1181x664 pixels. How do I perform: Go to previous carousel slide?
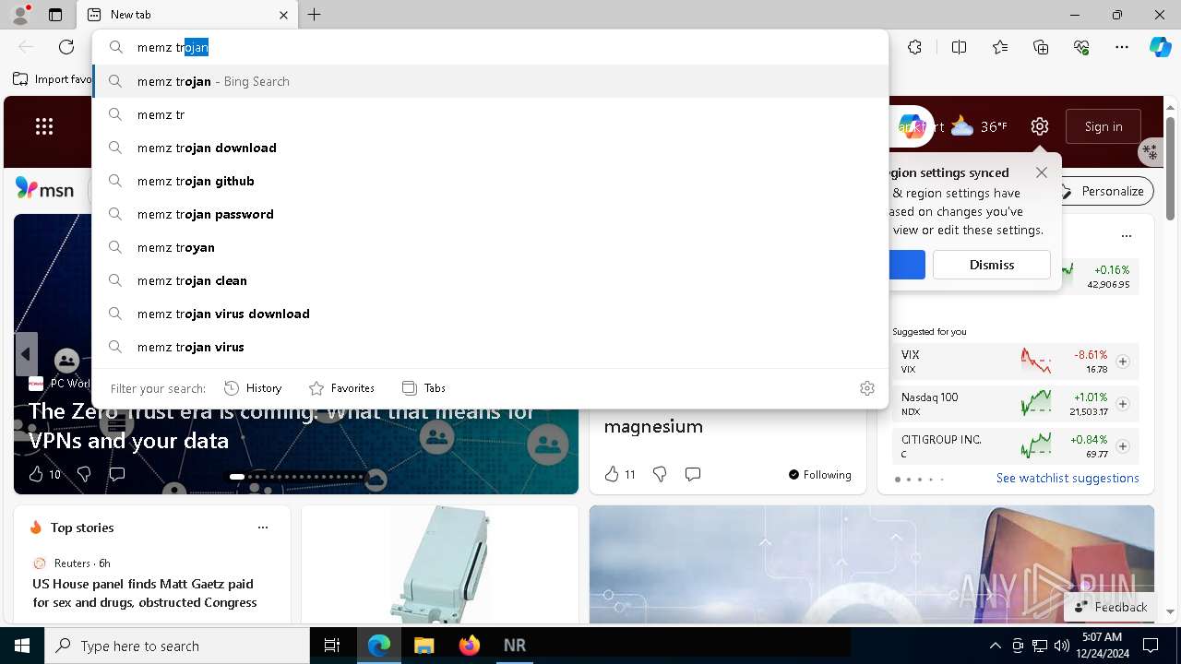(x=26, y=354)
